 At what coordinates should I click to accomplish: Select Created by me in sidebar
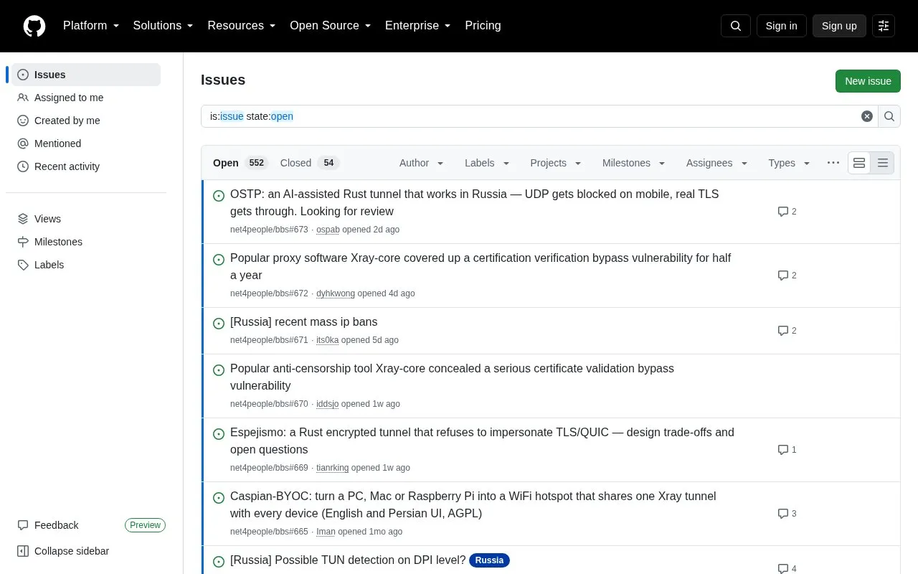pos(86,121)
